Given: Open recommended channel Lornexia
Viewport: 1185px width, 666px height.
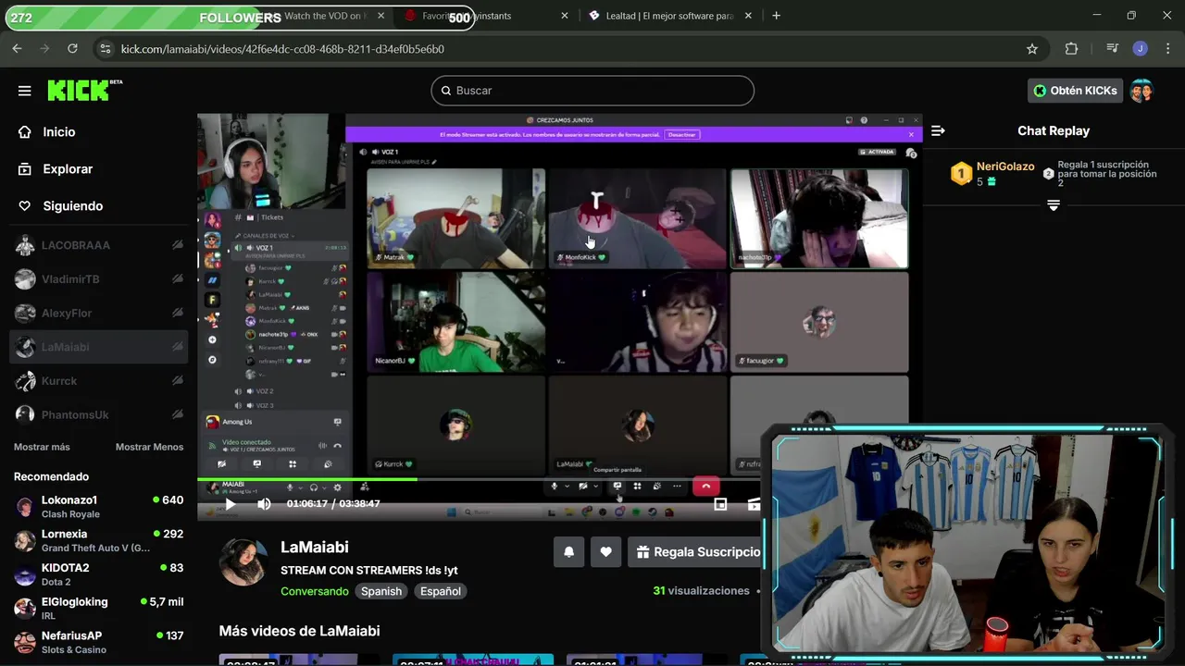Looking at the screenshot, I should [x=98, y=541].
